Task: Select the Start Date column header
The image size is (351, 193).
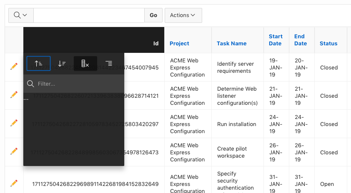Action: point(276,40)
